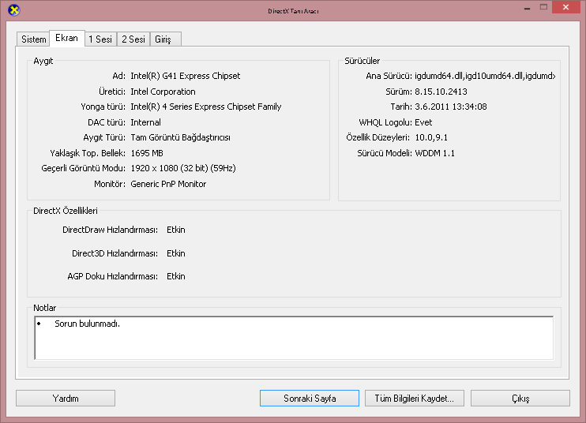Click the Sonraki Sayfa button
The width and height of the screenshot is (586, 423).
click(310, 399)
